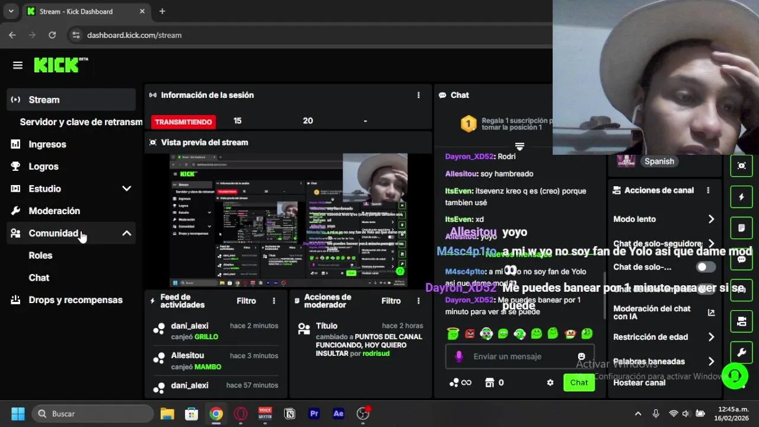Open the note-shaped moderator actions sidebar icon
759x427 pixels.
[741, 228]
